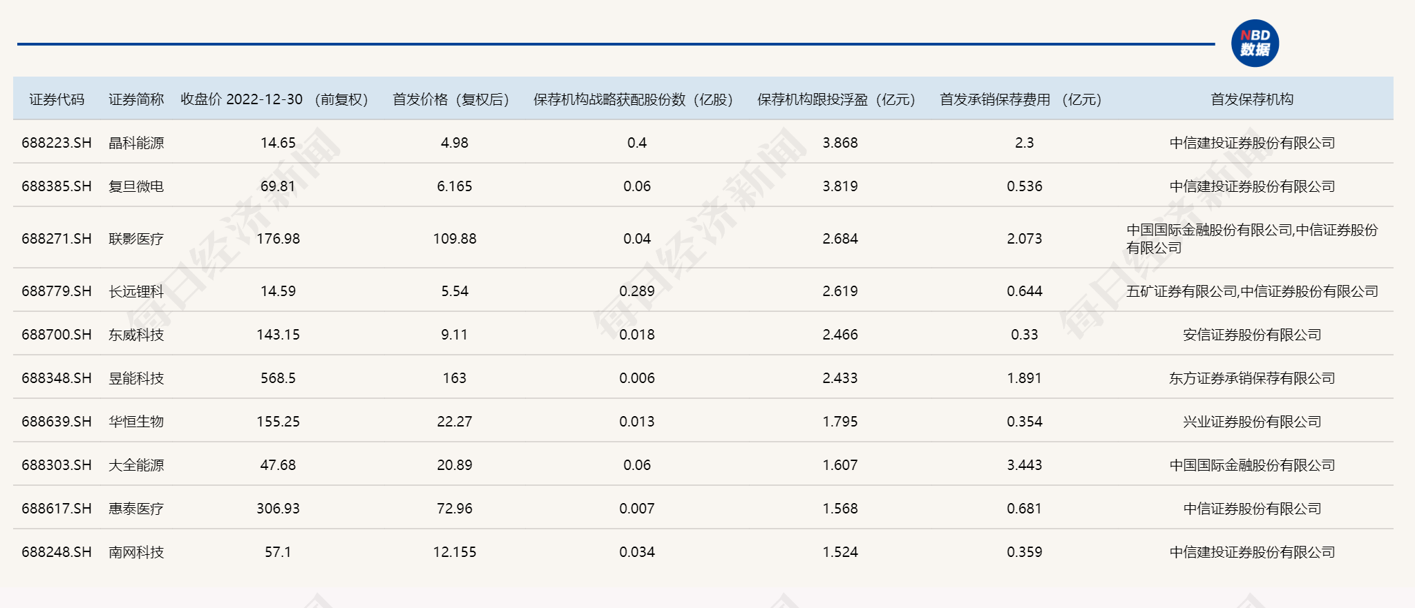Click the name 大全能源

tap(136, 465)
